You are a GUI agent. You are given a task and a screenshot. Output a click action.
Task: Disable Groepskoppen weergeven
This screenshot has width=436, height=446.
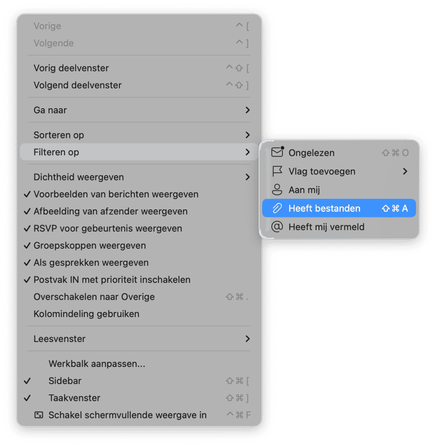90,245
